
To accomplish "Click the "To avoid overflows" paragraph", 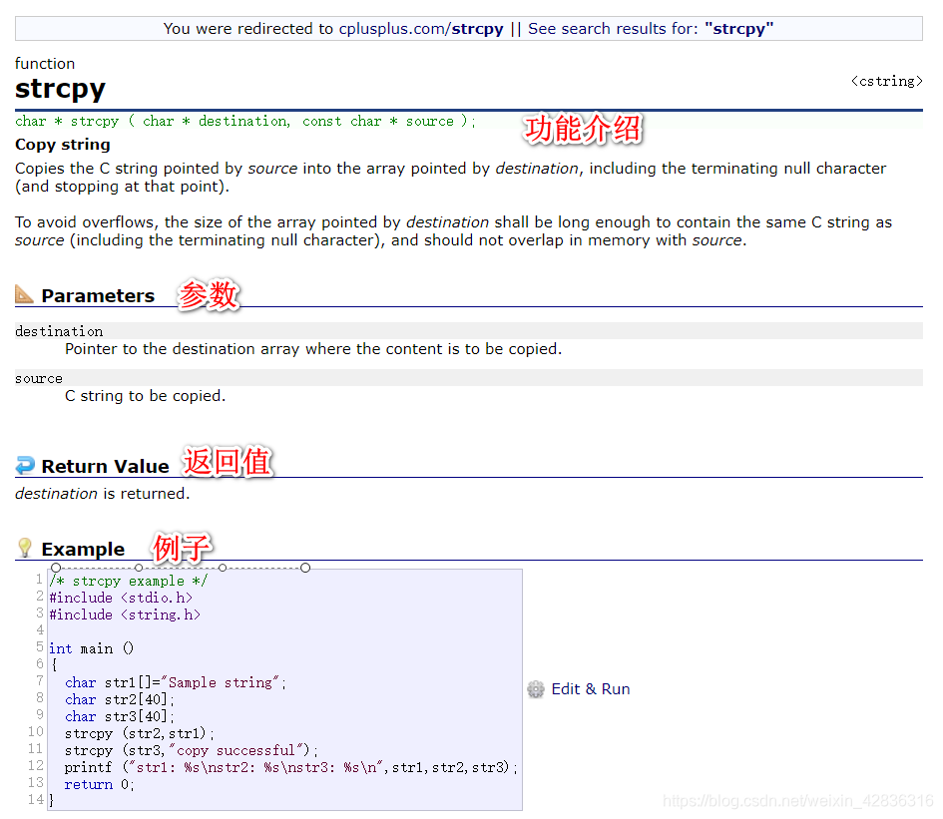I will [453, 230].
